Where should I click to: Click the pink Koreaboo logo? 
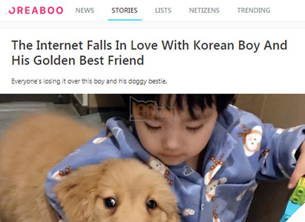(x=34, y=10)
